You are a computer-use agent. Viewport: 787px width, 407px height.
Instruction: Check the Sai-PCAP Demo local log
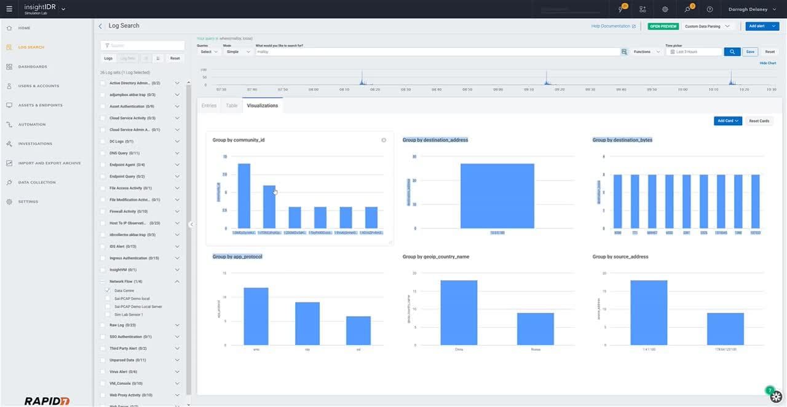coord(108,298)
